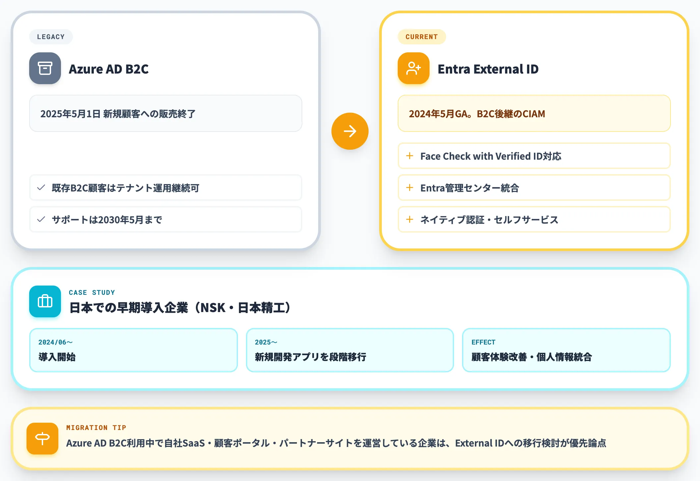700x481 pixels.
Task: Click the CASE STUDY label
Action: point(92,293)
